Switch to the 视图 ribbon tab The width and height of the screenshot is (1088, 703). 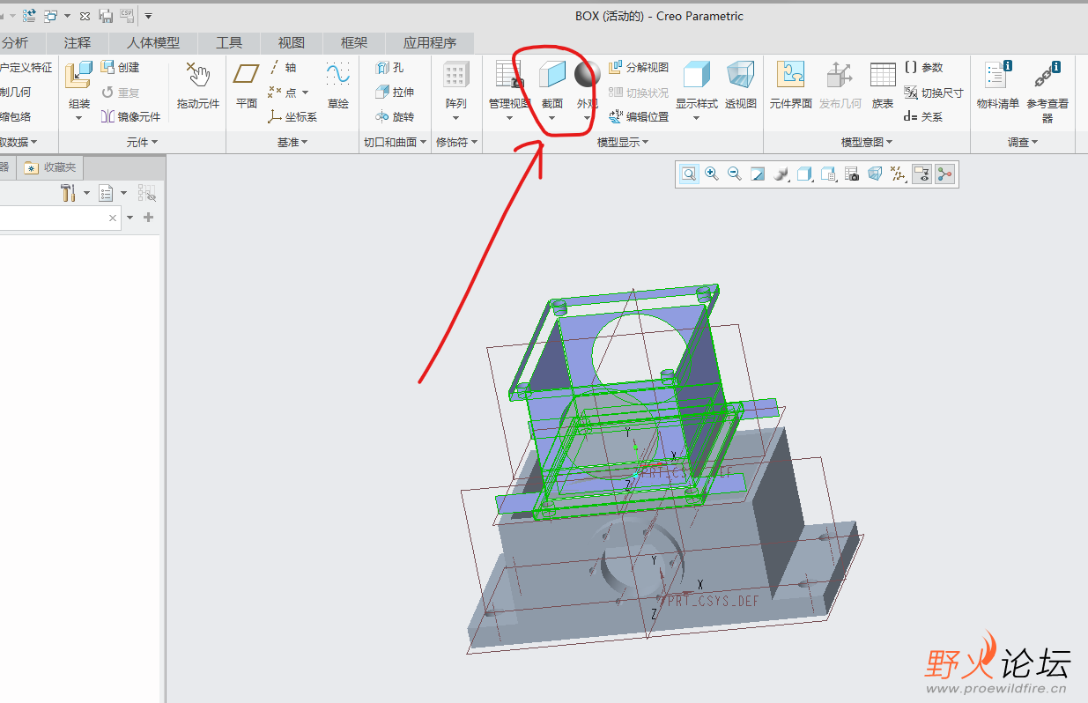click(x=292, y=42)
